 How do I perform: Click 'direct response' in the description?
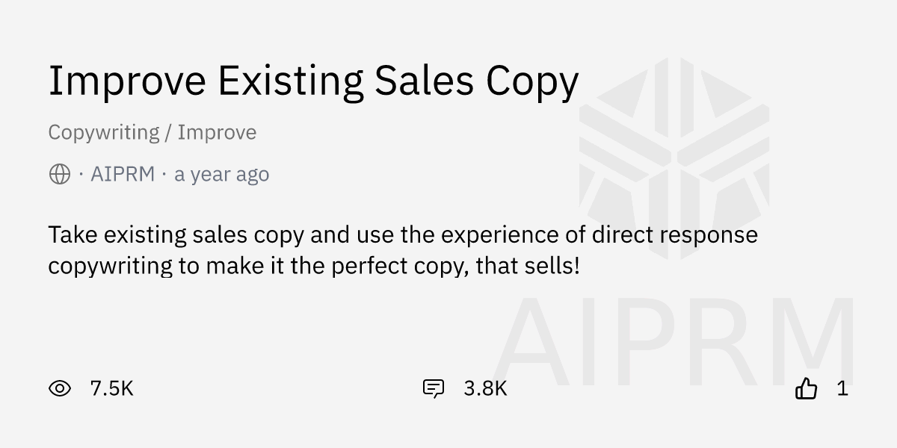pyautogui.click(x=674, y=235)
